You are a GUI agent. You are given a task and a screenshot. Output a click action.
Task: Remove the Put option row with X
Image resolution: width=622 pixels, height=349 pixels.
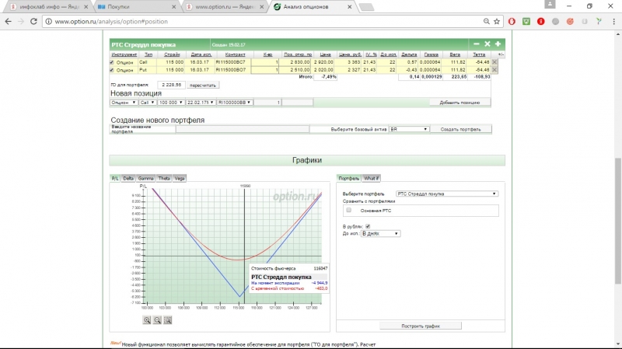coord(494,69)
